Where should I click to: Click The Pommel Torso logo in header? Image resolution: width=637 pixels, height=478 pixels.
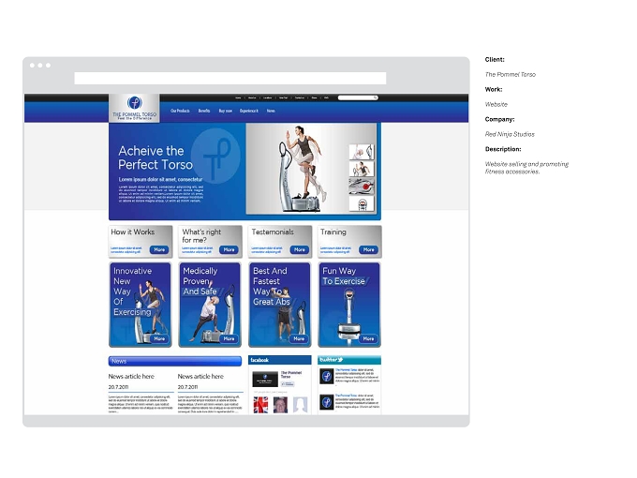point(134,108)
